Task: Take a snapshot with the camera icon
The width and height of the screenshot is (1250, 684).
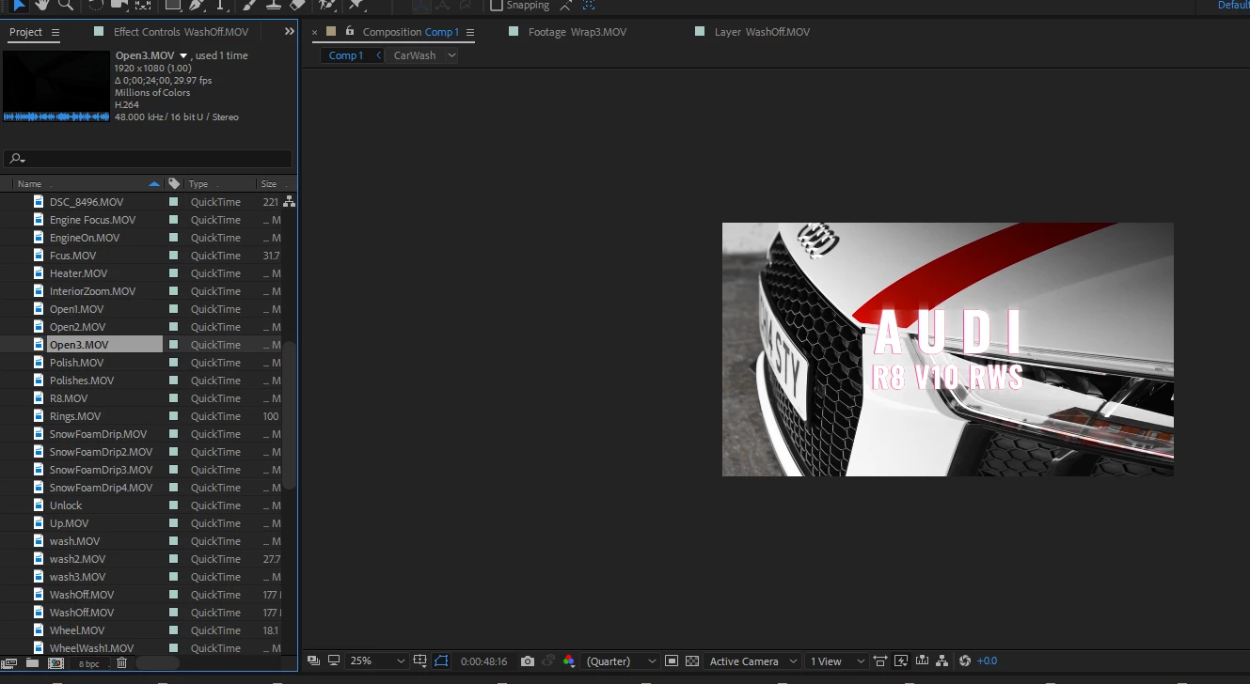Action: point(528,661)
